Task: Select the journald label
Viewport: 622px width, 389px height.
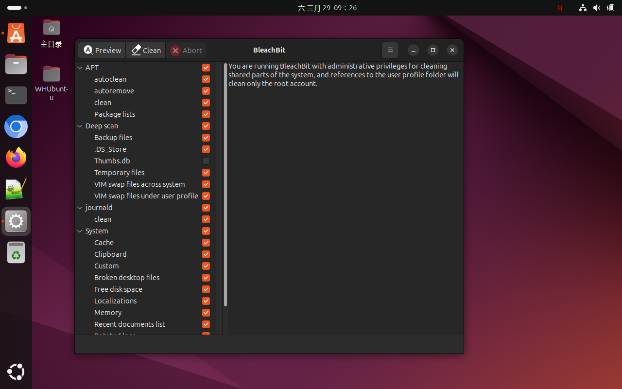Action: click(x=99, y=208)
